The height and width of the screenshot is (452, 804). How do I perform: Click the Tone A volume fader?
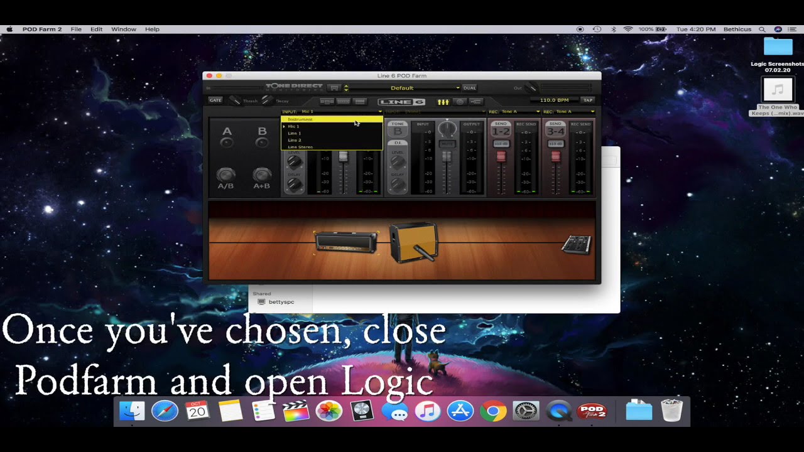point(343,156)
